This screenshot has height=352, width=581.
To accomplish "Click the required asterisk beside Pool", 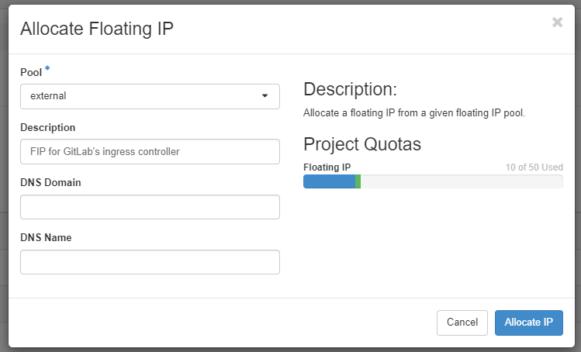I will [47, 70].
